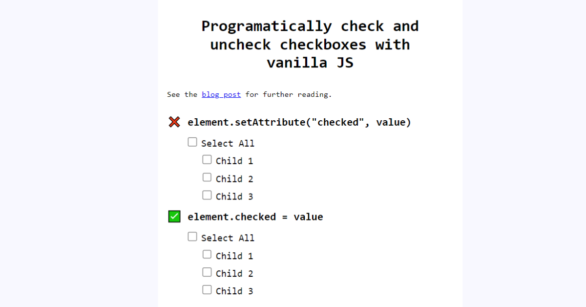This screenshot has width=586, height=307.
Task: Open the blog post link
Action: click(x=221, y=94)
